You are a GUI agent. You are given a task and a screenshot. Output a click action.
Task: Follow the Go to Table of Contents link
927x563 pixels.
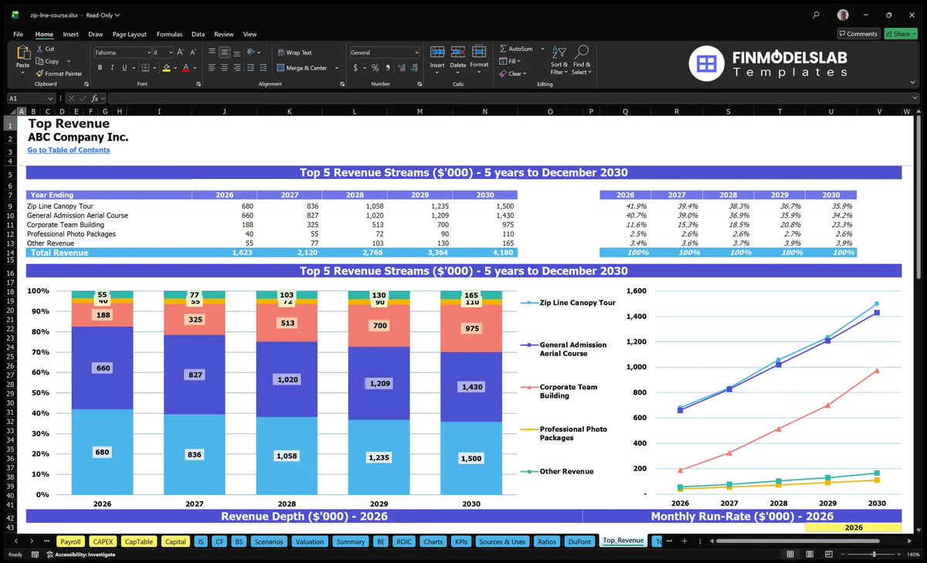69,150
